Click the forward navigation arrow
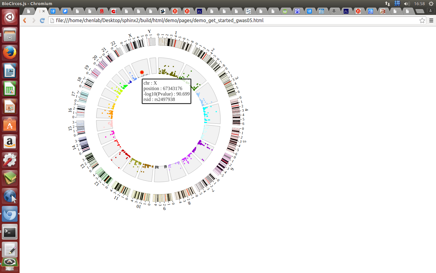The width and height of the screenshot is (436, 273). (x=34, y=20)
